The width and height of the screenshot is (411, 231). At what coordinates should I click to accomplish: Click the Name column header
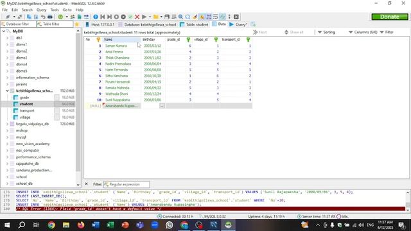[122, 40]
